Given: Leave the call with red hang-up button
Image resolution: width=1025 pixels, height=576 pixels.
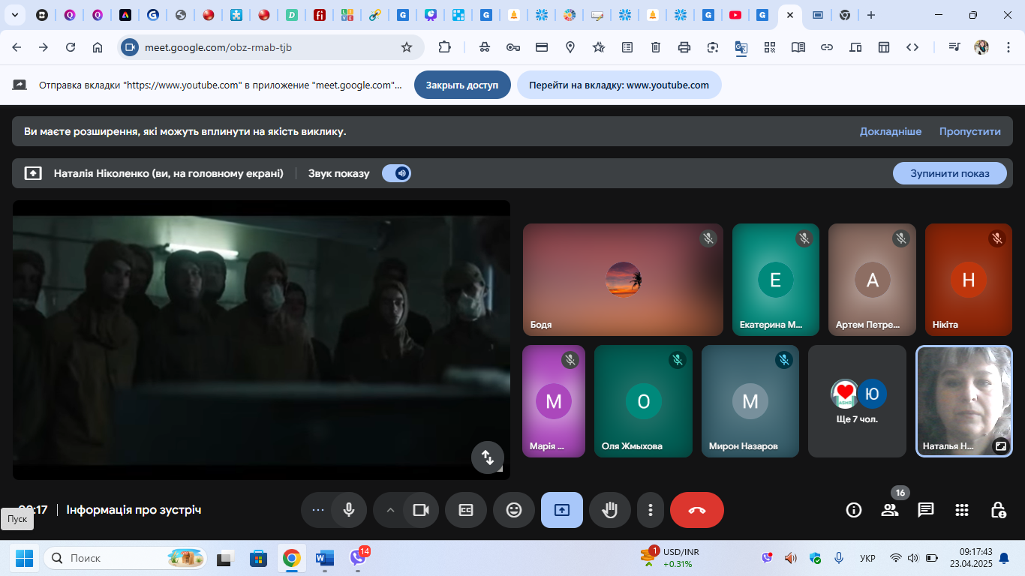Looking at the screenshot, I should tap(697, 510).
